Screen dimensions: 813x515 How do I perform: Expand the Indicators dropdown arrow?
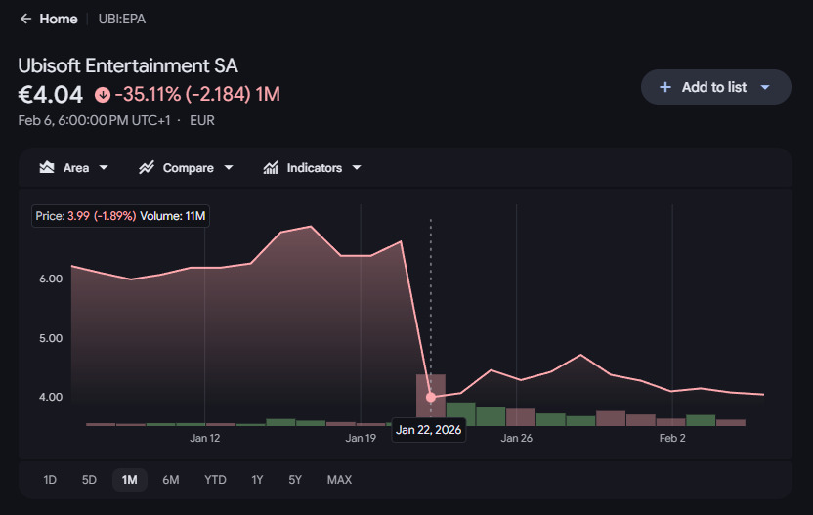click(x=357, y=167)
